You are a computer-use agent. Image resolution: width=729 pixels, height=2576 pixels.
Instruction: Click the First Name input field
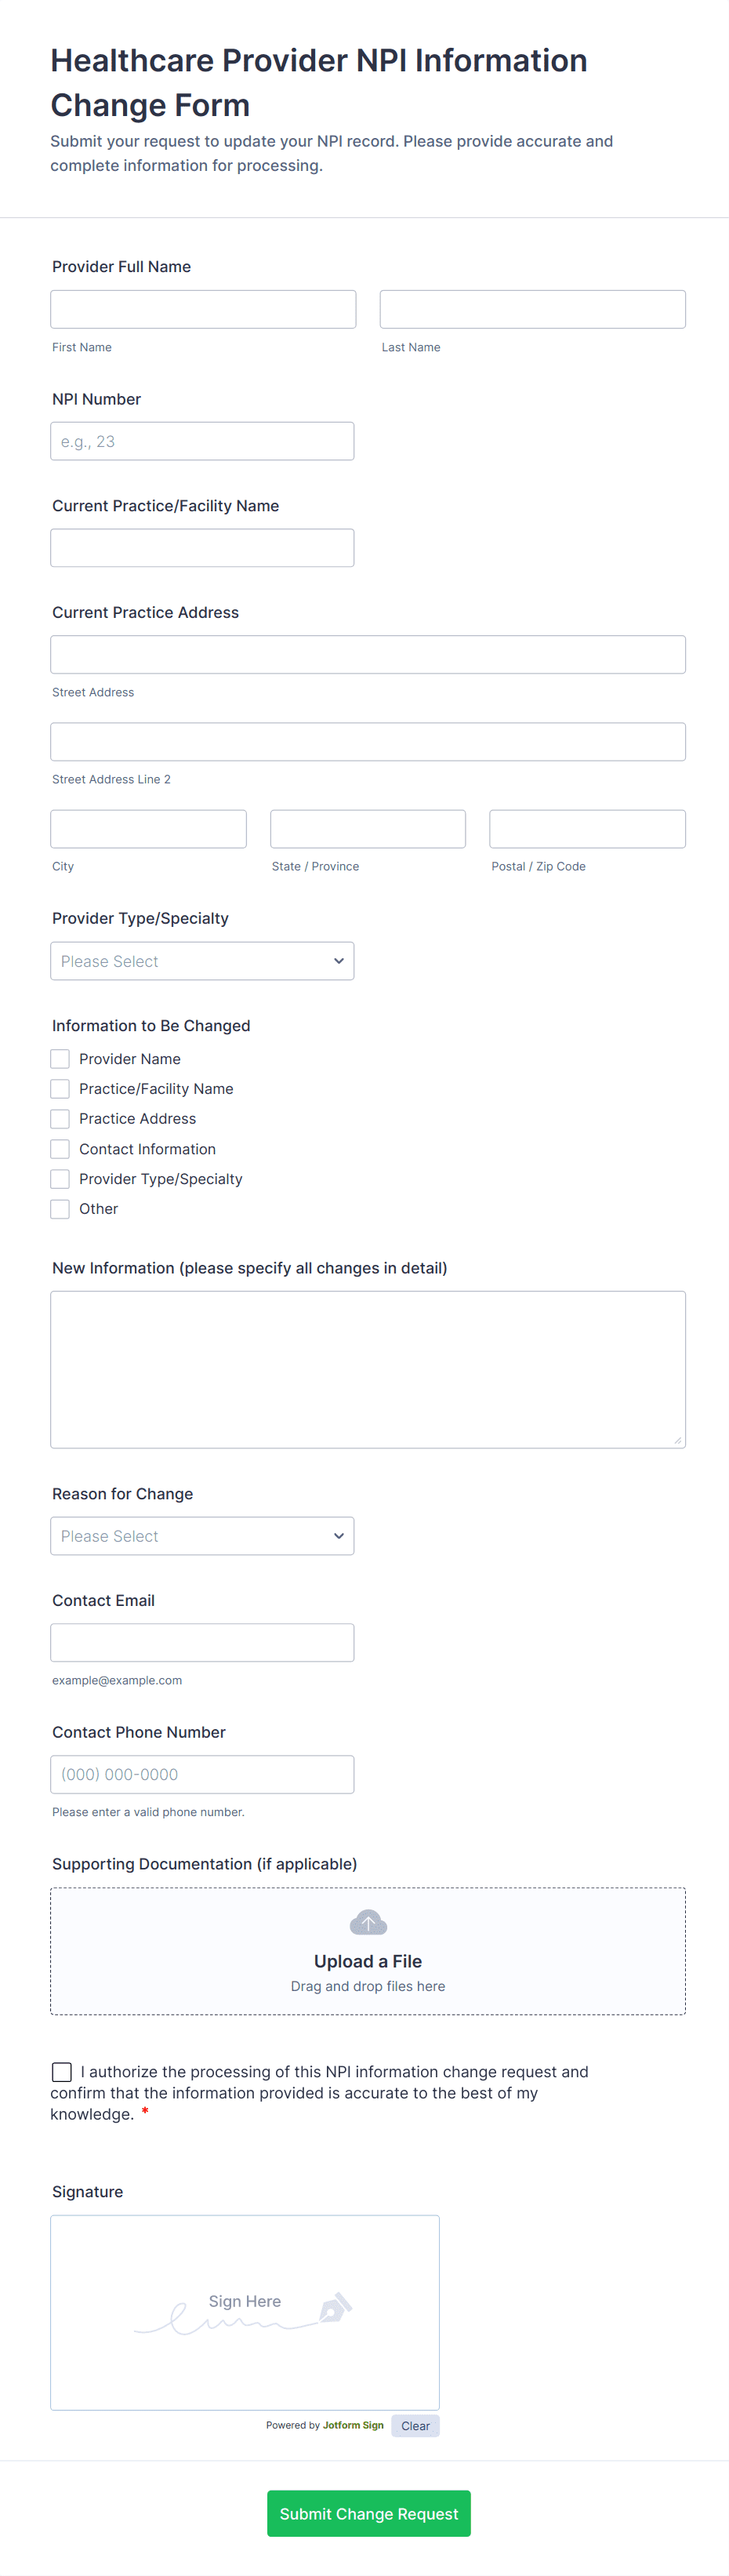click(x=203, y=308)
